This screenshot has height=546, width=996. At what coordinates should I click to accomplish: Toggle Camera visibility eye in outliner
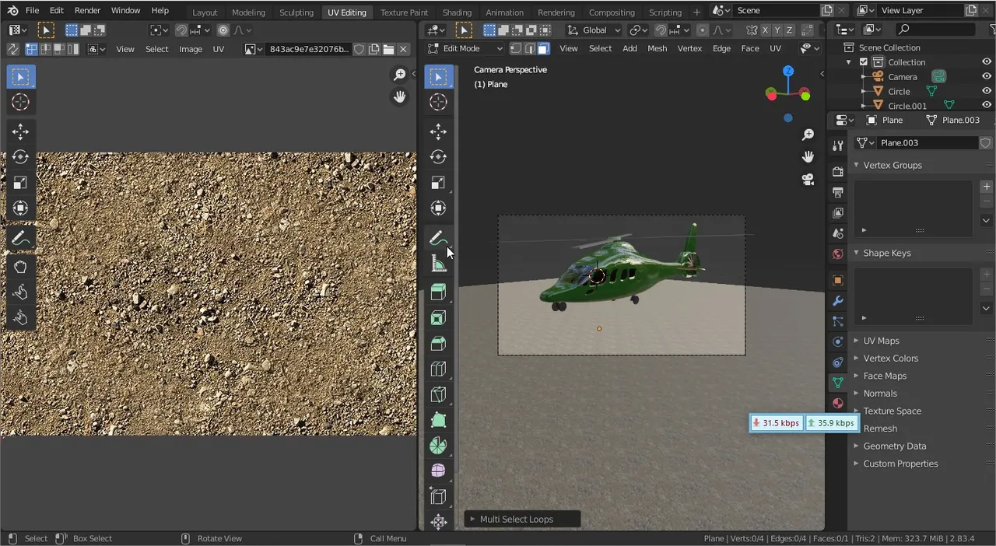(987, 76)
